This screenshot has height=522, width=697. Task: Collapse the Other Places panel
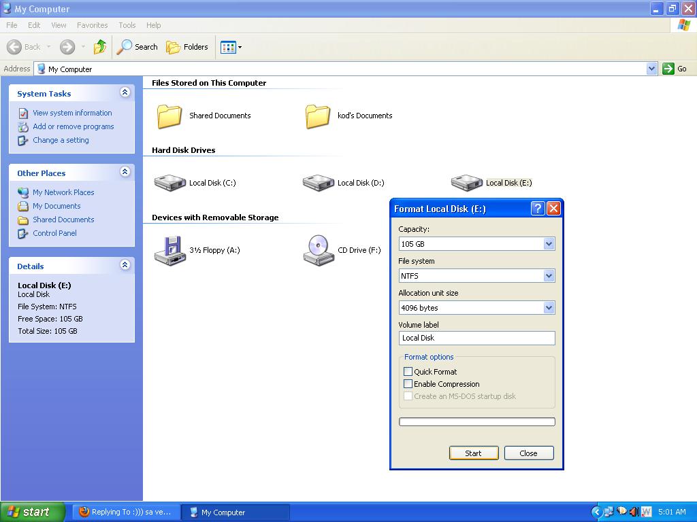[125, 172]
